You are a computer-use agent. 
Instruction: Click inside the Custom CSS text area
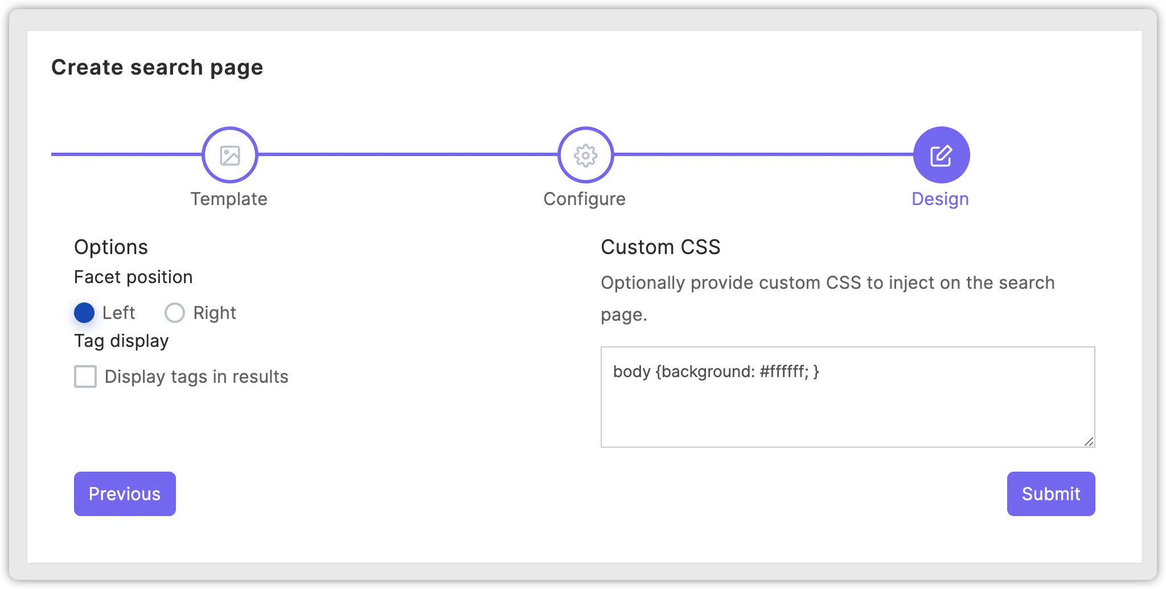pos(847,399)
